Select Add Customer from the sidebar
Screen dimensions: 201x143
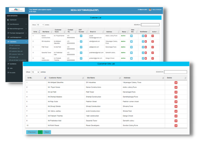[x=16, y=45]
